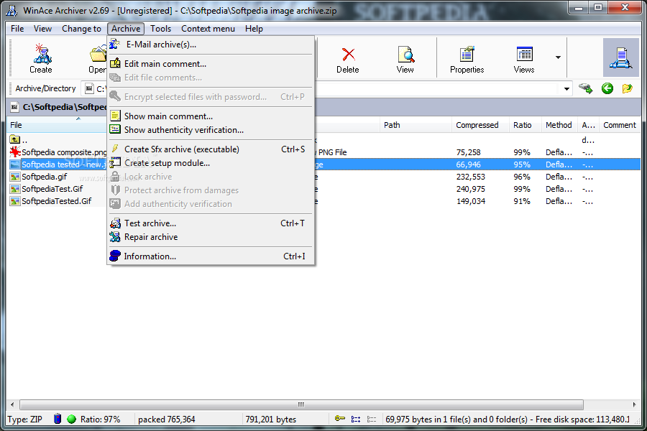The width and height of the screenshot is (647, 431).
Task: Sort by the Path column header
Action: pyautogui.click(x=416, y=125)
